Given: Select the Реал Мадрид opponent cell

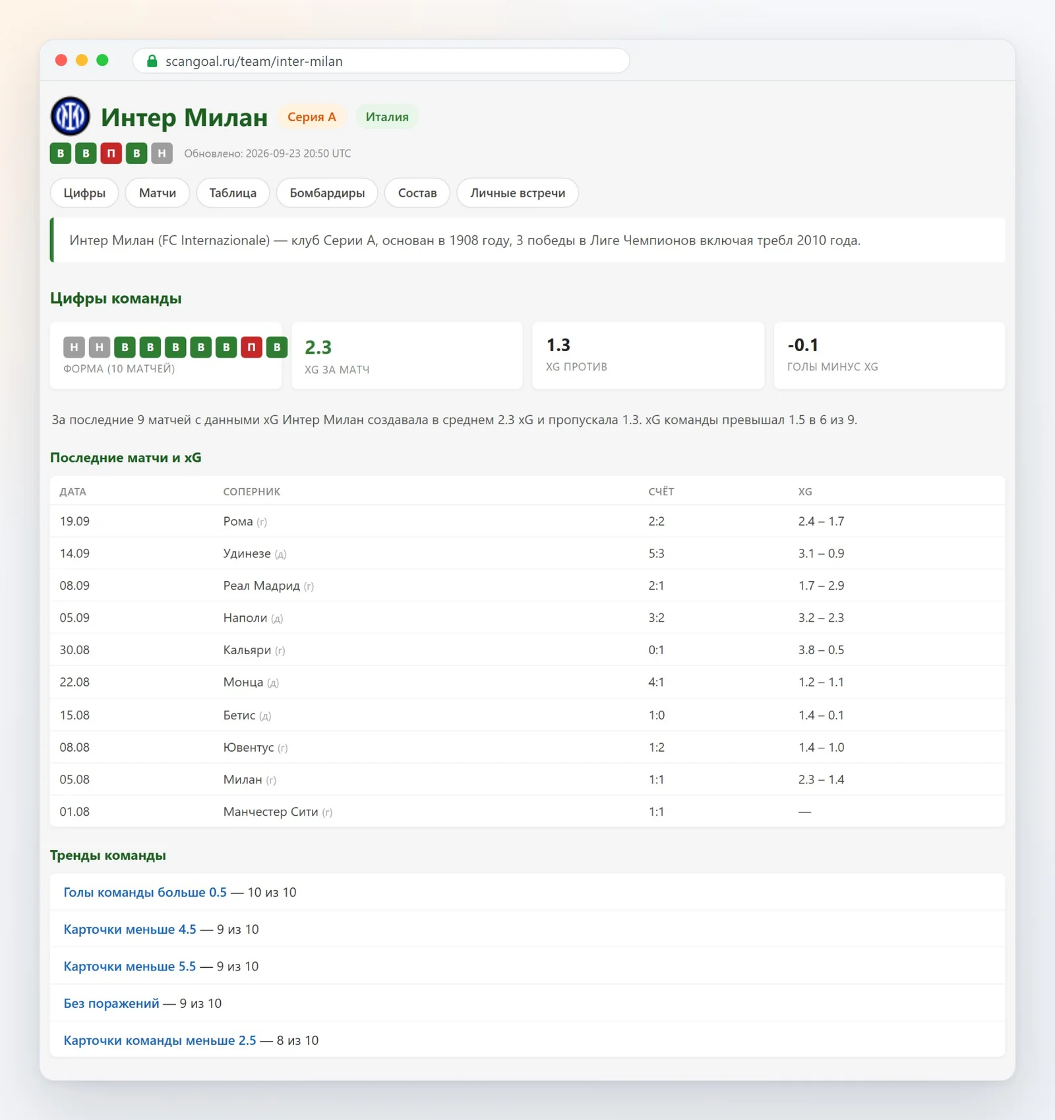Looking at the screenshot, I should (x=268, y=586).
